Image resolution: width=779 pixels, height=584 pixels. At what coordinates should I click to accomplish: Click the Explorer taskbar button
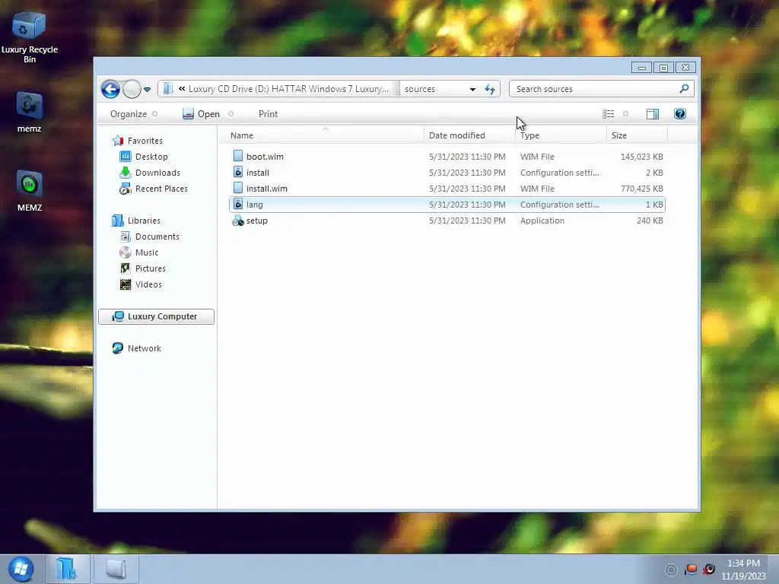click(67, 569)
